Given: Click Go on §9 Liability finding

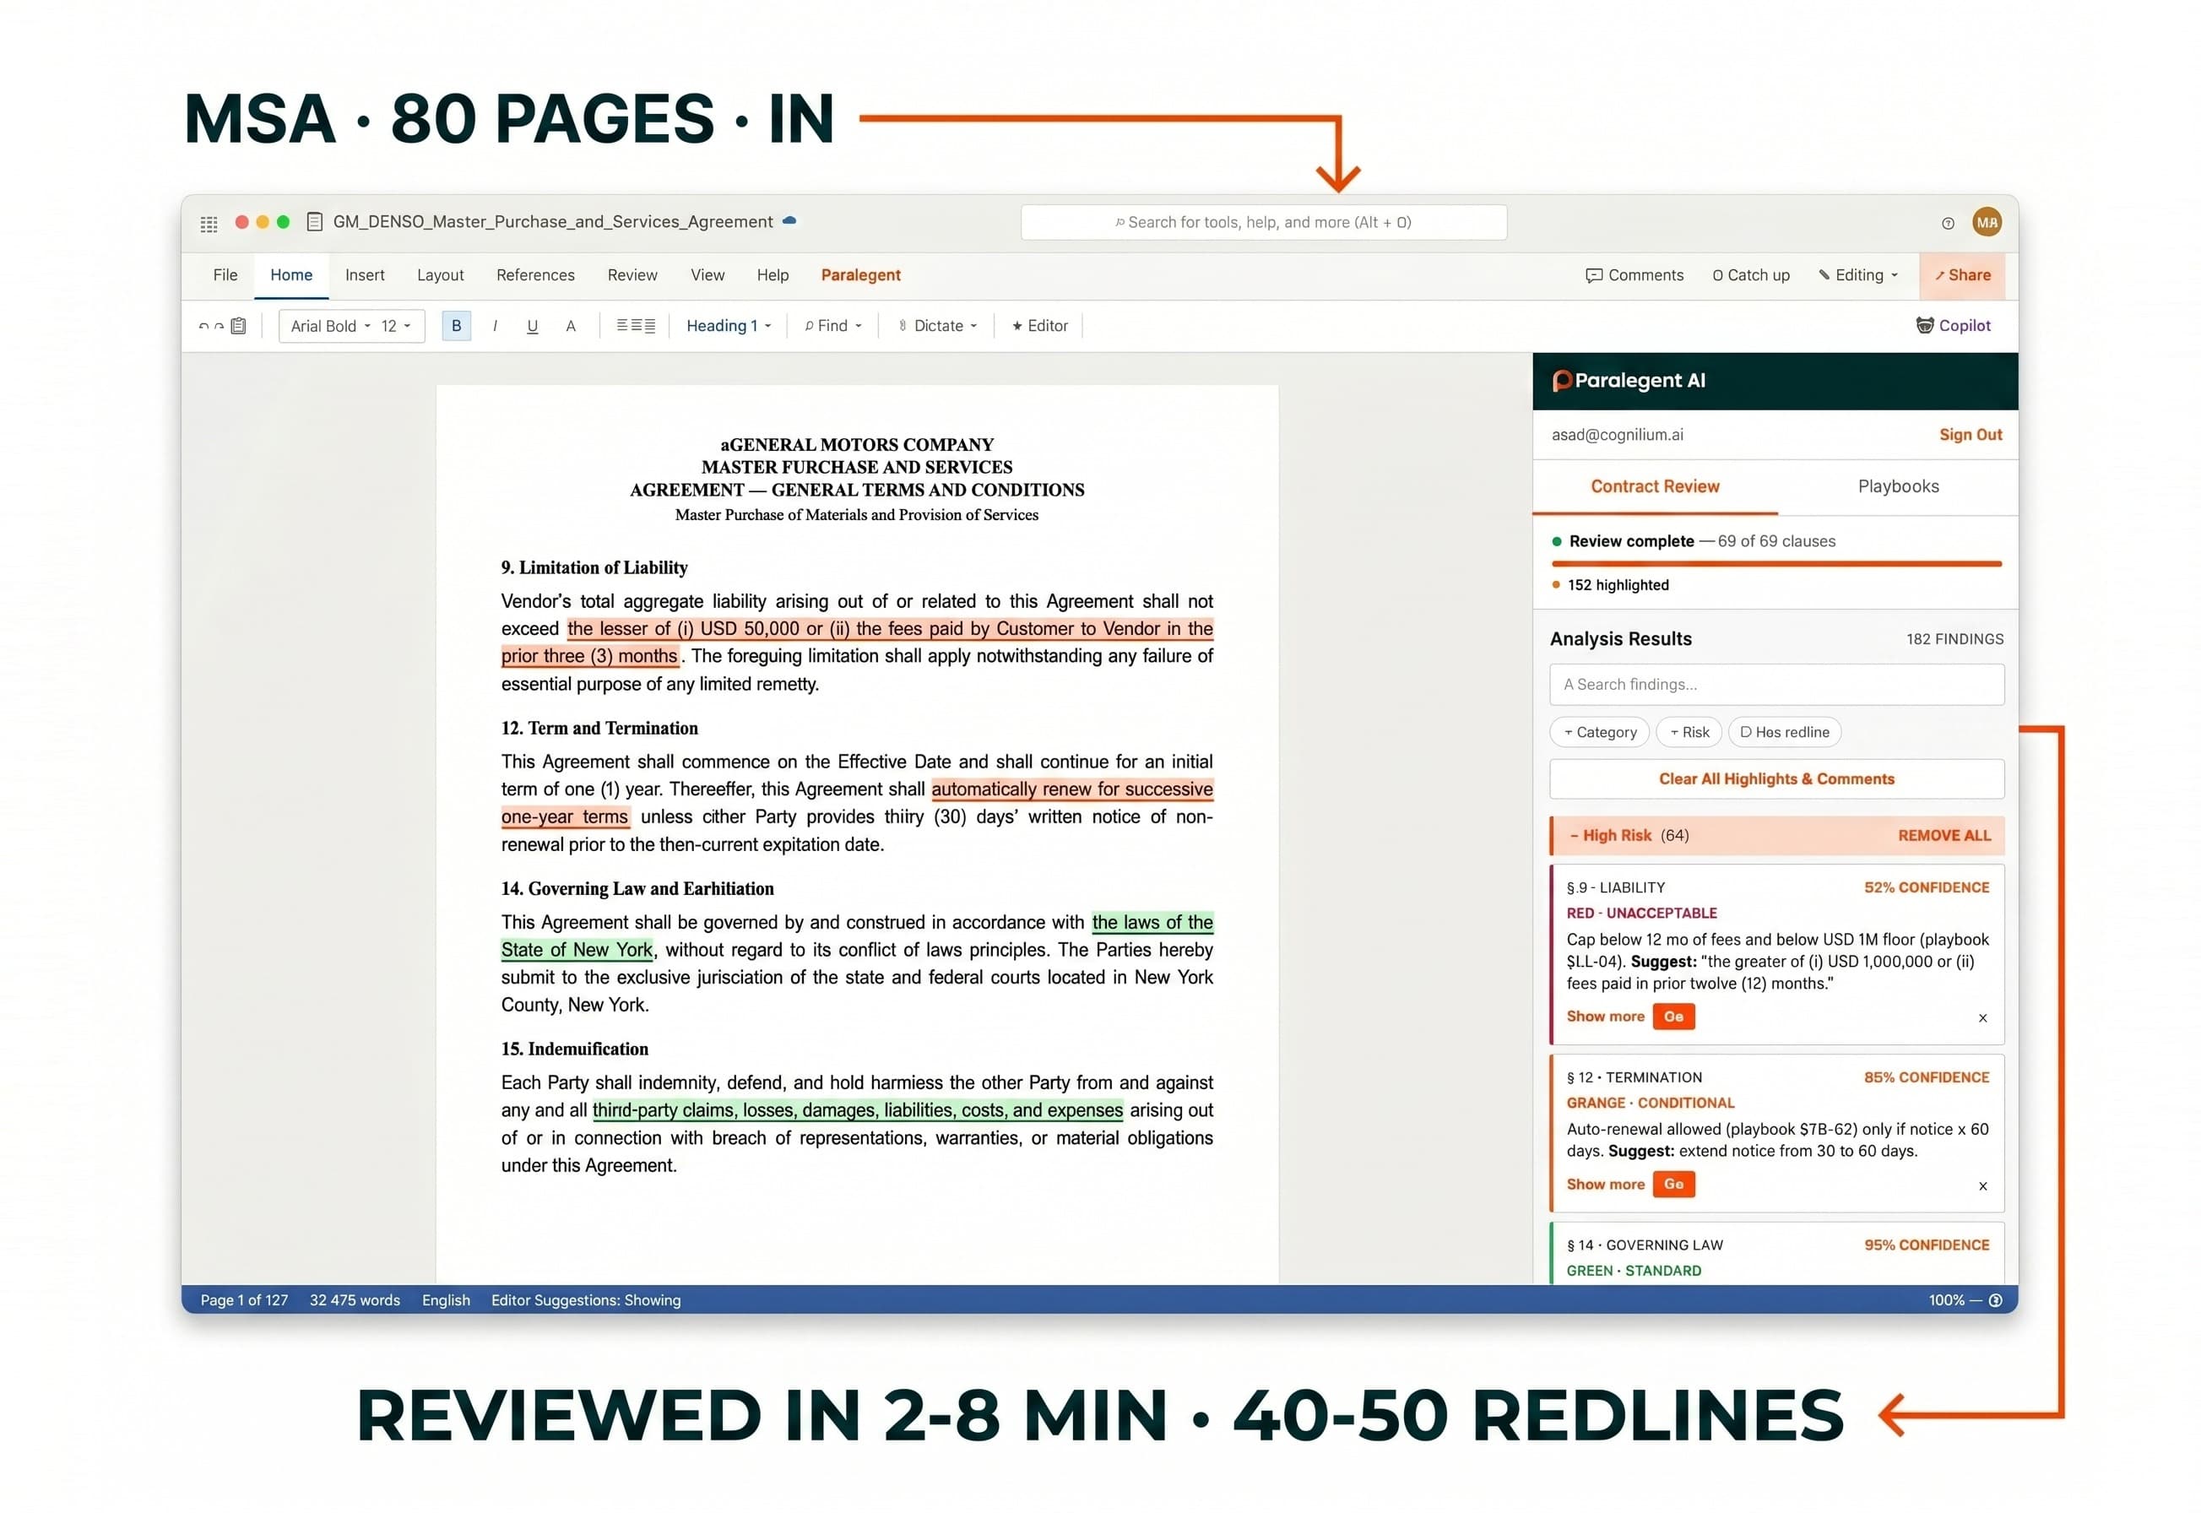Looking at the screenshot, I should (1673, 1017).
